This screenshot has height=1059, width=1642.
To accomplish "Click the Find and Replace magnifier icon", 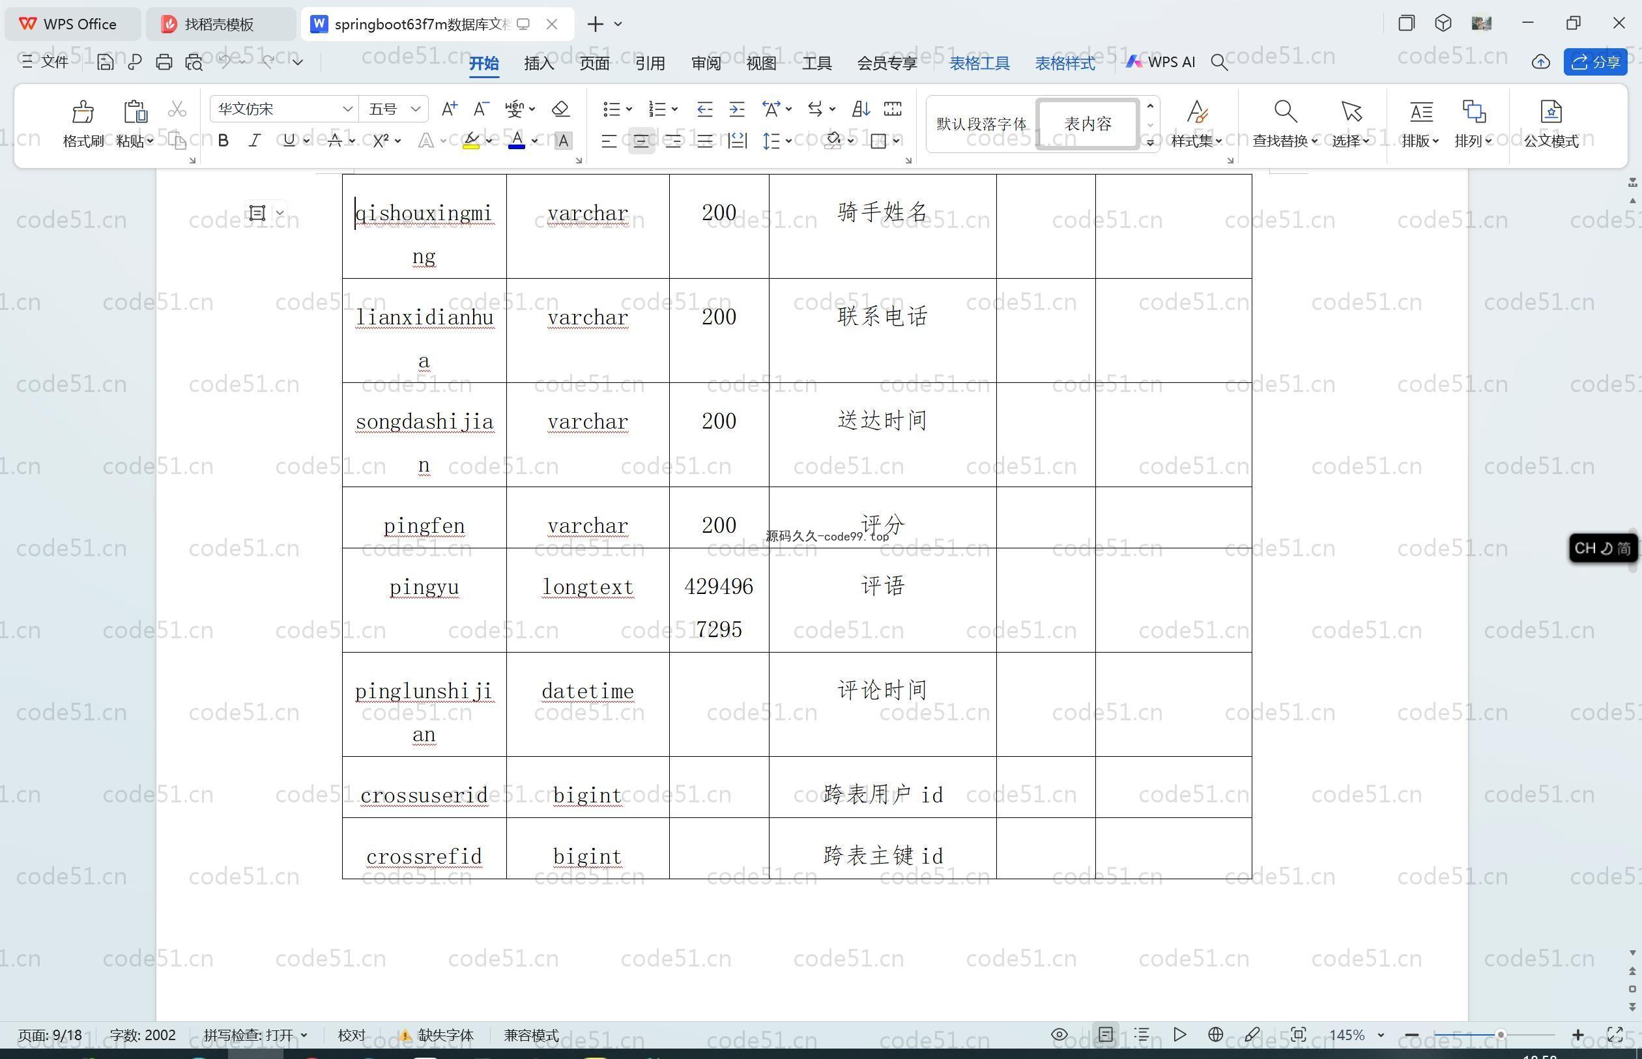I will (1285, 111).
